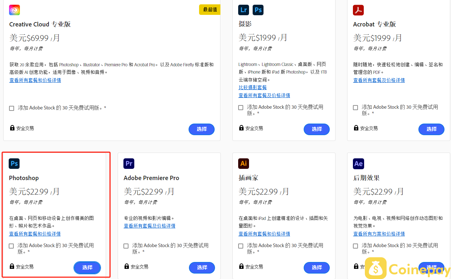Click 每年，每月计费 under Adobe Premiere Pro

[141, 202]
